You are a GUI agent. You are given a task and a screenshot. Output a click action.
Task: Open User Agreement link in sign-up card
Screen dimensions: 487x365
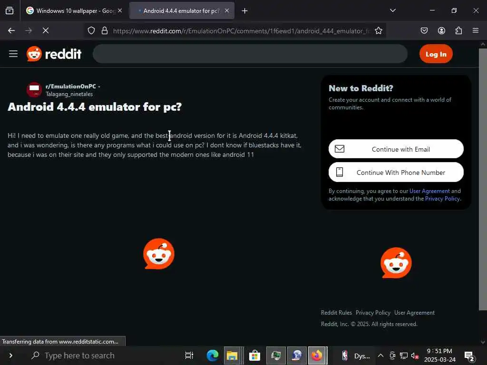(x=429, y=191)
